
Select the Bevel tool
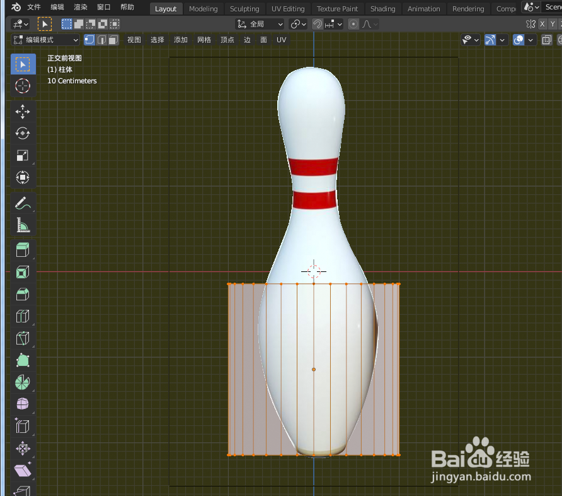23,294
